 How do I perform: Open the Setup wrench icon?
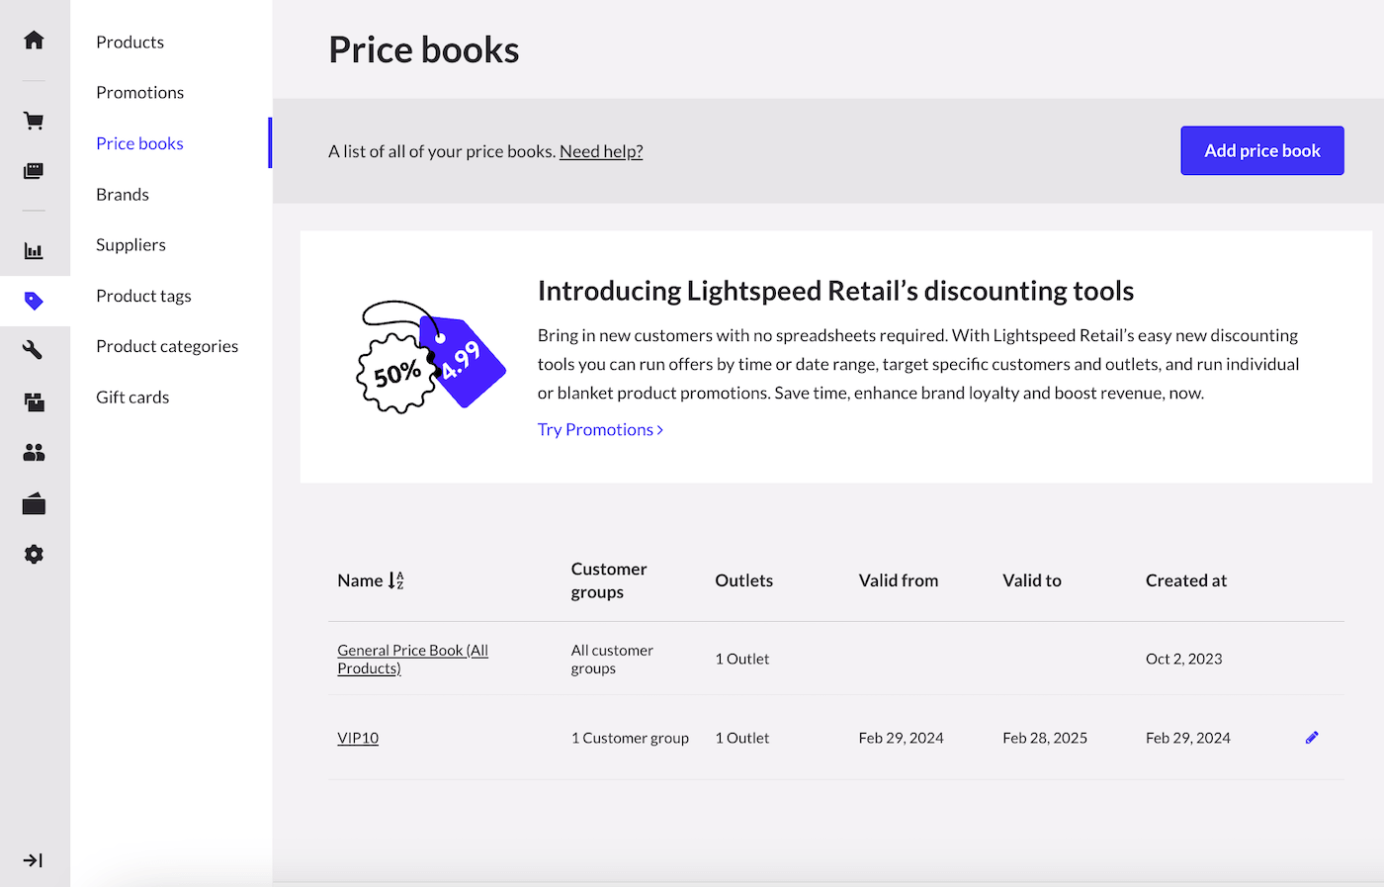[x=34, y=351]
